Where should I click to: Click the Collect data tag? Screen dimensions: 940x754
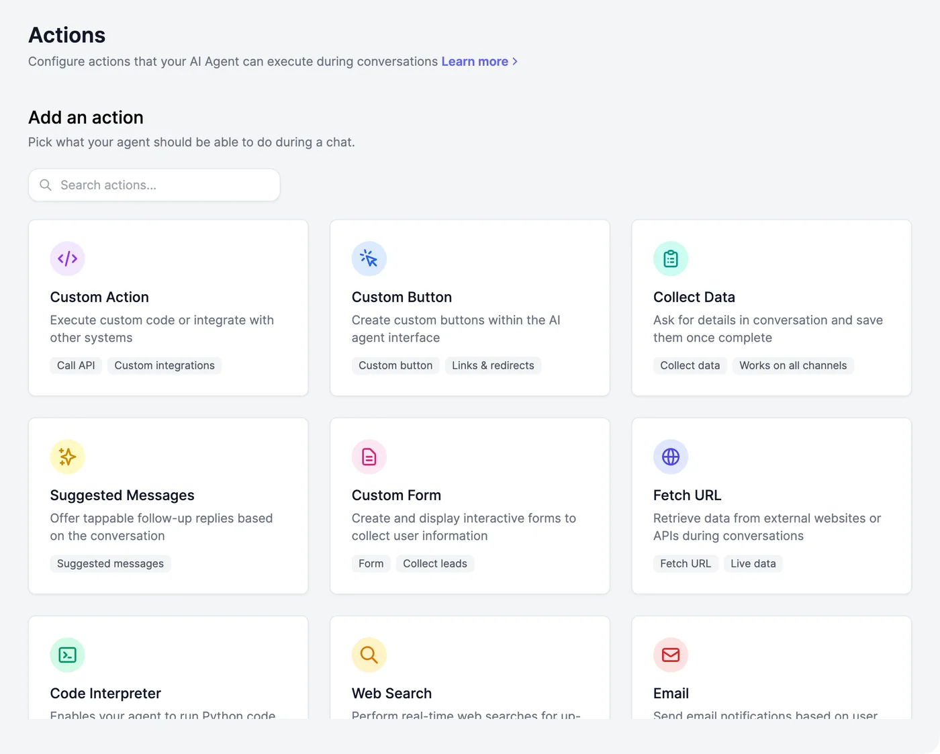[x=690, y=365]
